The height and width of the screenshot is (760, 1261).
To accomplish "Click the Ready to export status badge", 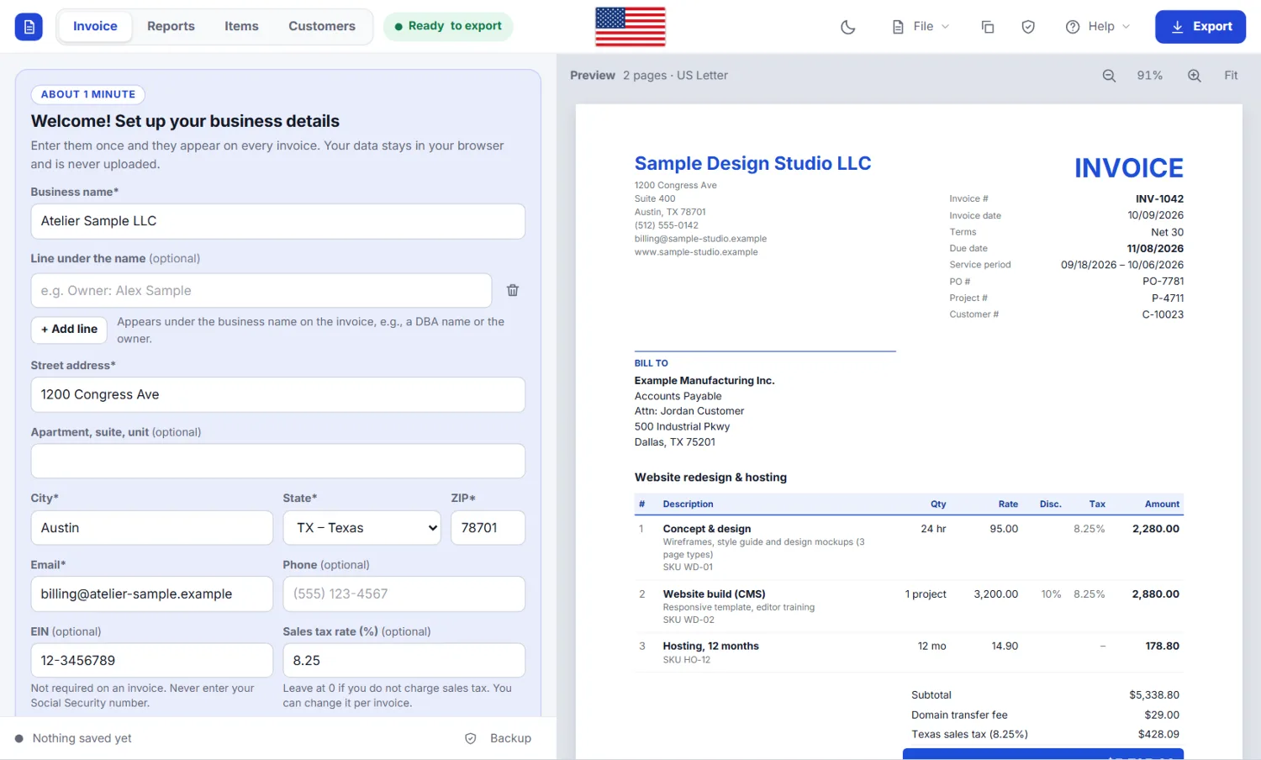I will click(x=448, y=26).
